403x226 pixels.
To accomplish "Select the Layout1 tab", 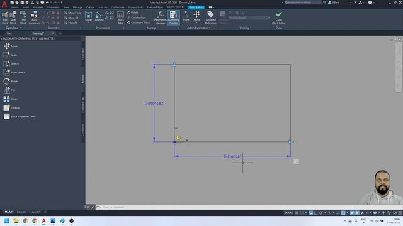I will point(21,212).
